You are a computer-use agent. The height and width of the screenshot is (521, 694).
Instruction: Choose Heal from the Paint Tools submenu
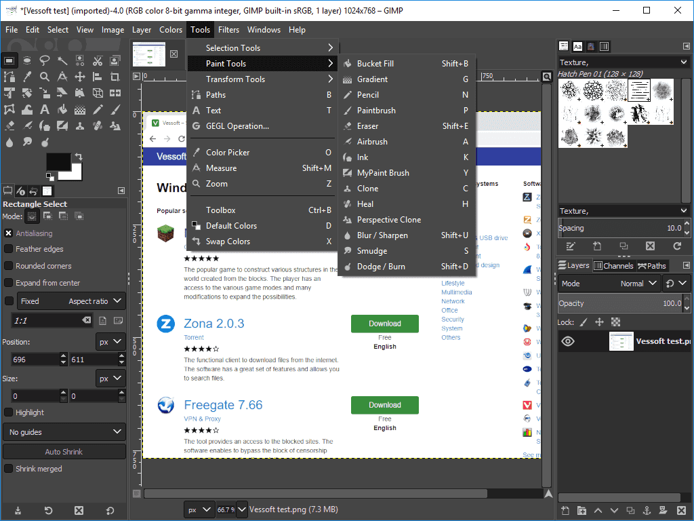[407, 204]
